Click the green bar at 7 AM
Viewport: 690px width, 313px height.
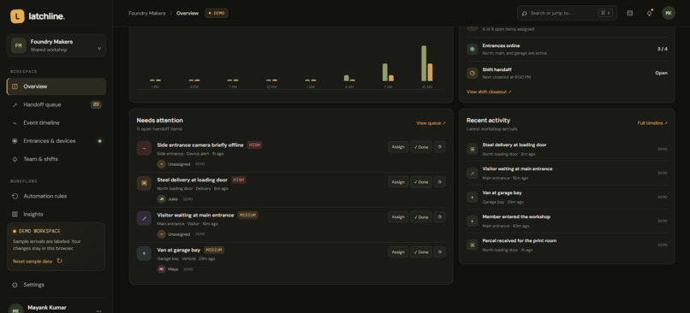(x=385, y=73)
